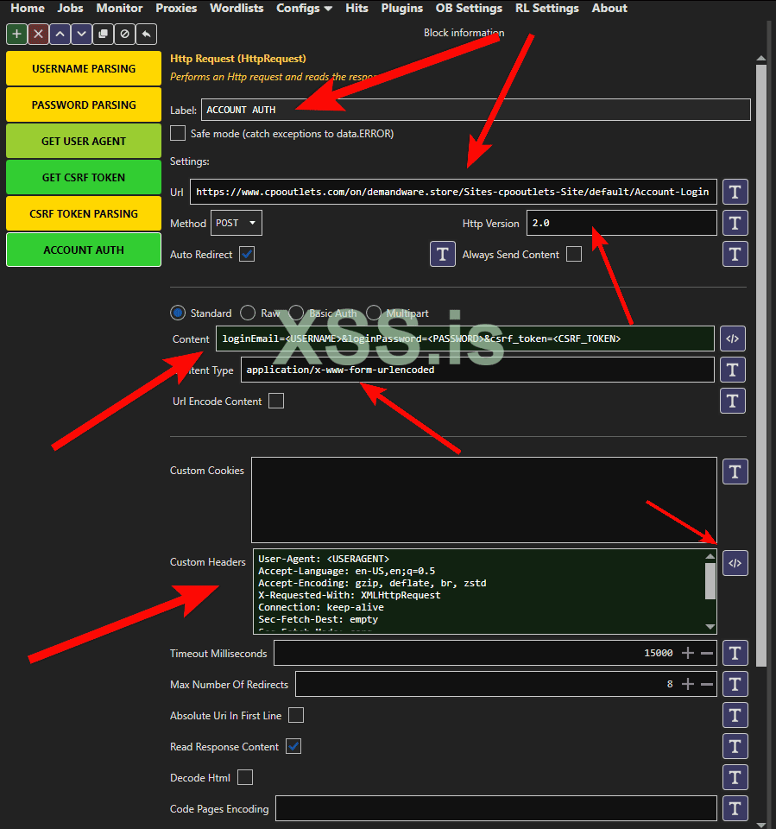Undo the last change with the back-arrow icon

(147, 35)
